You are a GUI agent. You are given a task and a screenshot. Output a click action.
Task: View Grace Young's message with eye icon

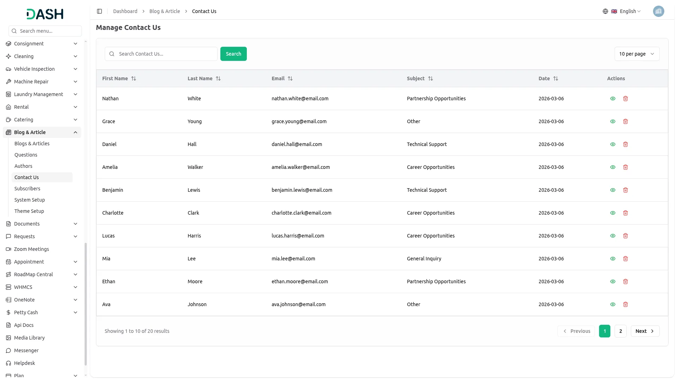point(613,121)
